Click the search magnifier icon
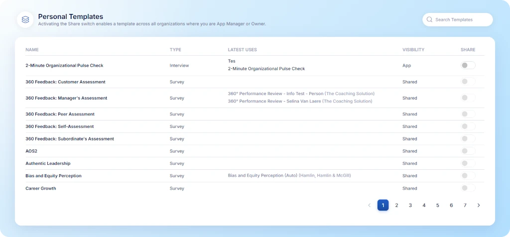Viewport: 510px width, 237px height. coord(429,19)
